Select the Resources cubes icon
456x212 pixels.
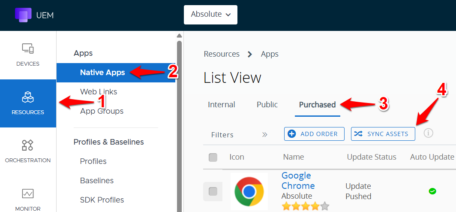point(28,97)
